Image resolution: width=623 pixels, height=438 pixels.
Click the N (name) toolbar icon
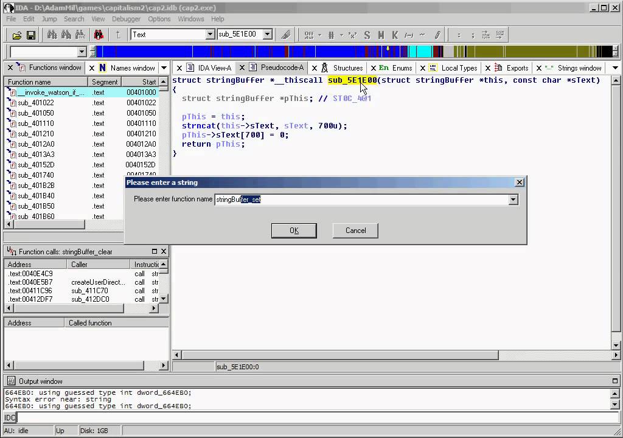pyautogui.click(x=381, y=35)
